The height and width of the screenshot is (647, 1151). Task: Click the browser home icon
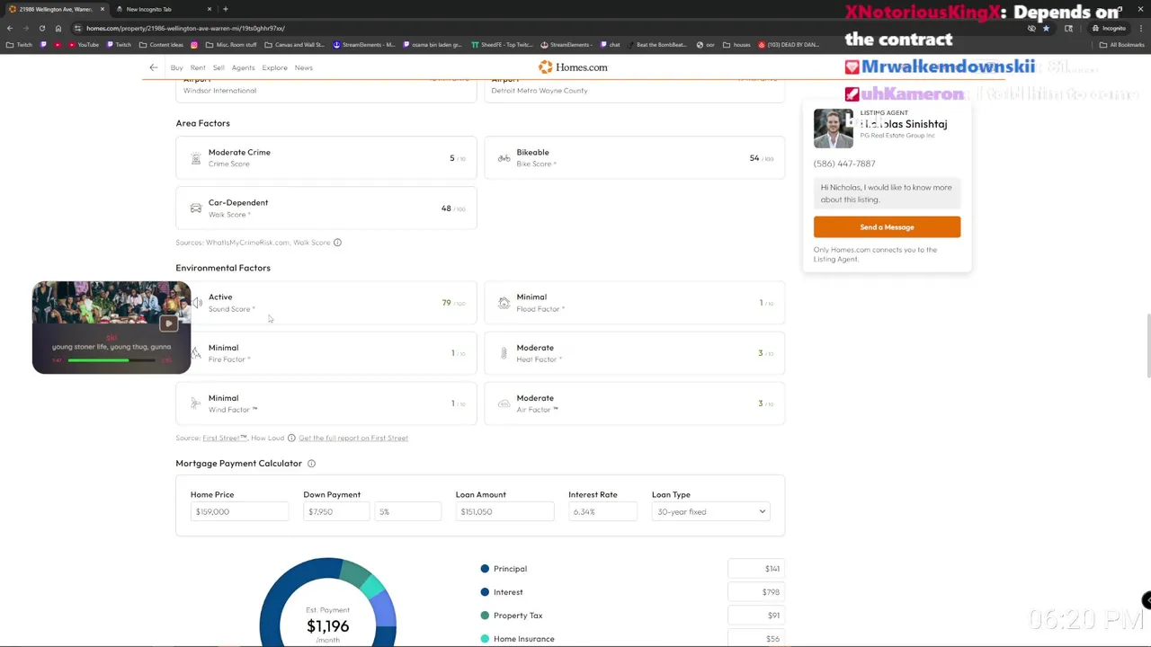(58, 28)
